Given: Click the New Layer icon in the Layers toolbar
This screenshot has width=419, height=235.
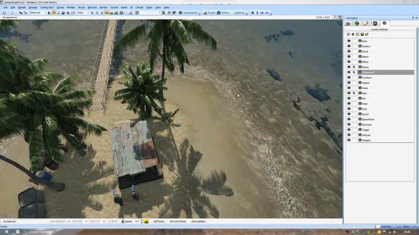Looking at the screenshot, I should pyautogui.click(x=348, y=35).
